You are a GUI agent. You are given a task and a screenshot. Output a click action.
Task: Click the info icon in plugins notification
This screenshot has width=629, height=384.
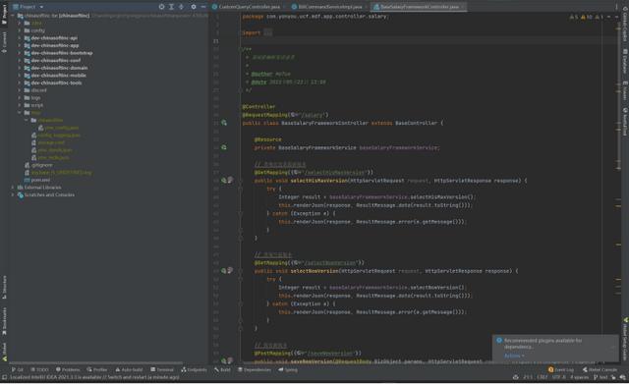[x=499, y=341]
